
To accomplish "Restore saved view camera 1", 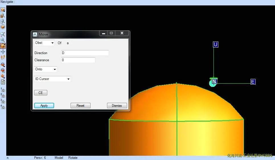I will tap(3, 90).
